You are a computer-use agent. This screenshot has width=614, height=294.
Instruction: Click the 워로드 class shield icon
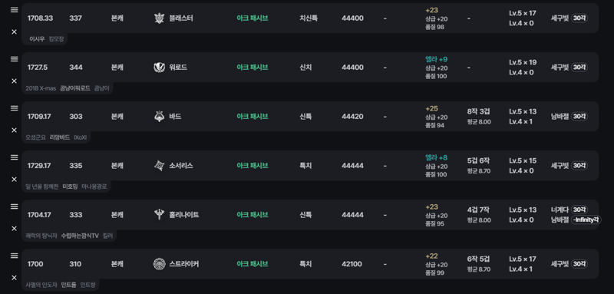click(x=159, y=68)
